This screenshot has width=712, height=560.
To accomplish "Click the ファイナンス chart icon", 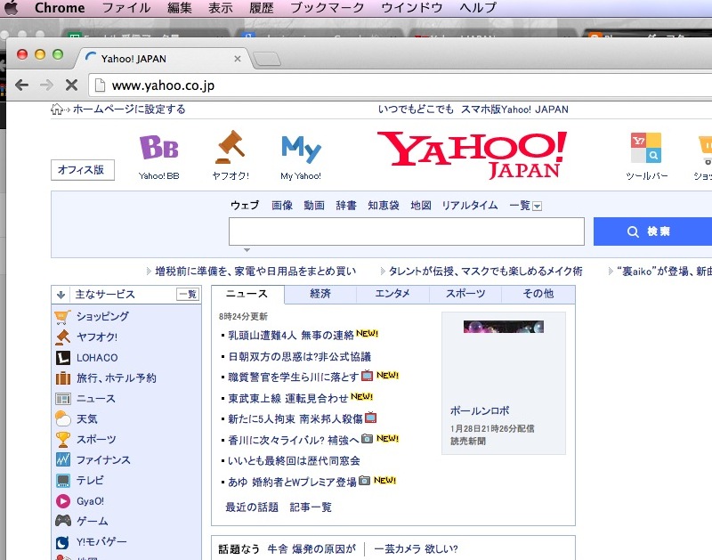I will coord(62,459).
